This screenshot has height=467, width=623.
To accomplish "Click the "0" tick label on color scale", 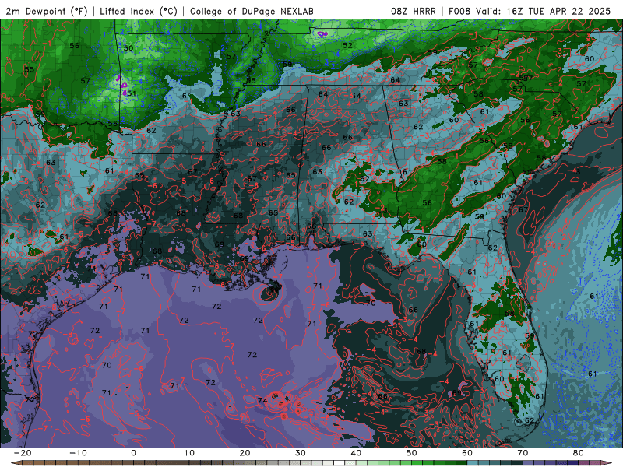I will point(133,453).
